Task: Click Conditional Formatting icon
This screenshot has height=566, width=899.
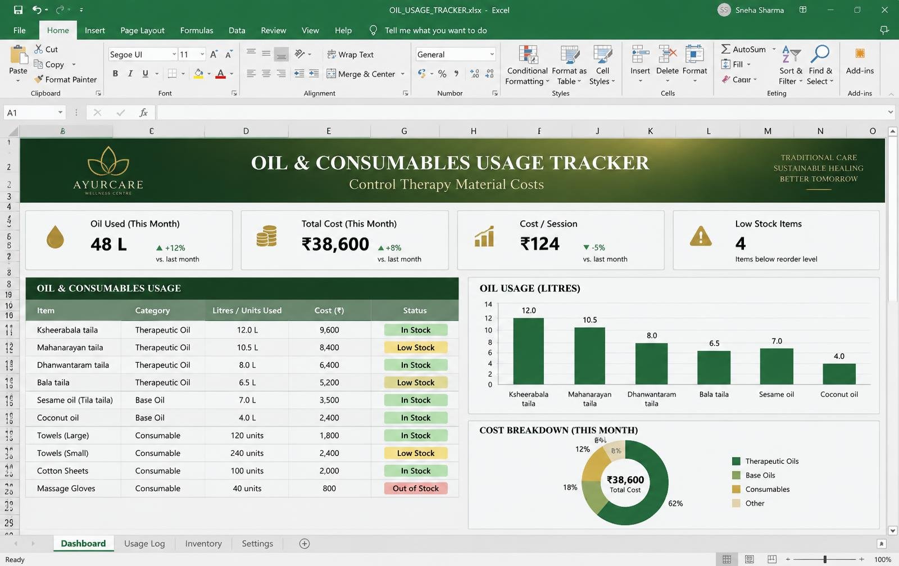Action: click(x=528, y=55)
